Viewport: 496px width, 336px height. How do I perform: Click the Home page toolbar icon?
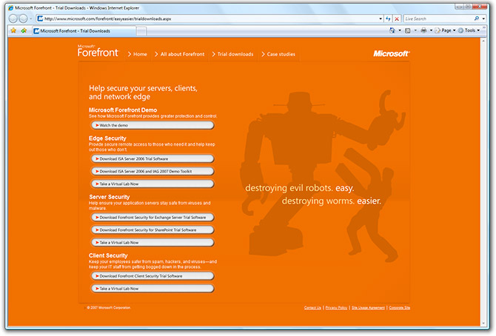pos(392,30)
